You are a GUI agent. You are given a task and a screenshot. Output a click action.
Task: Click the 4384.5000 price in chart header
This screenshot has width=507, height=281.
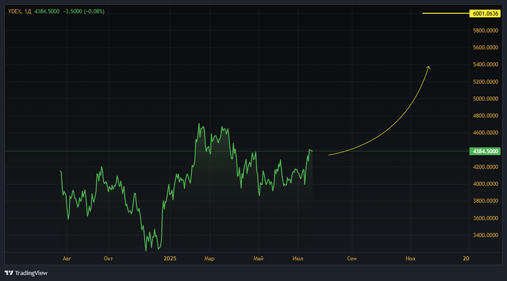[x=47, y=11]
